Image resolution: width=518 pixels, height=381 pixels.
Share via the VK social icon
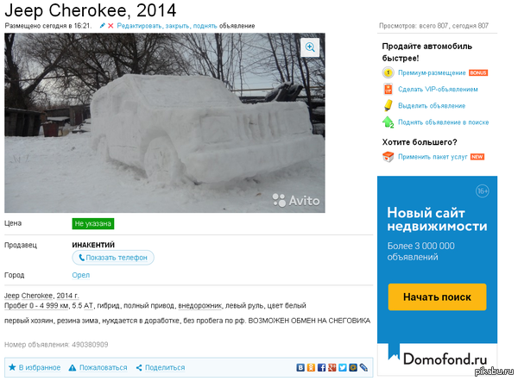click(x=300, y=367)
